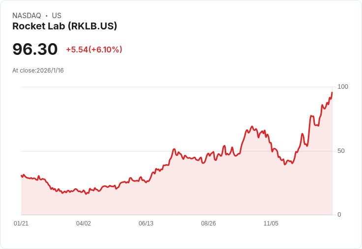Open the Rocket Lab (RKLB.US) title
Screen dimensions: 362x249
click(64, 26)
